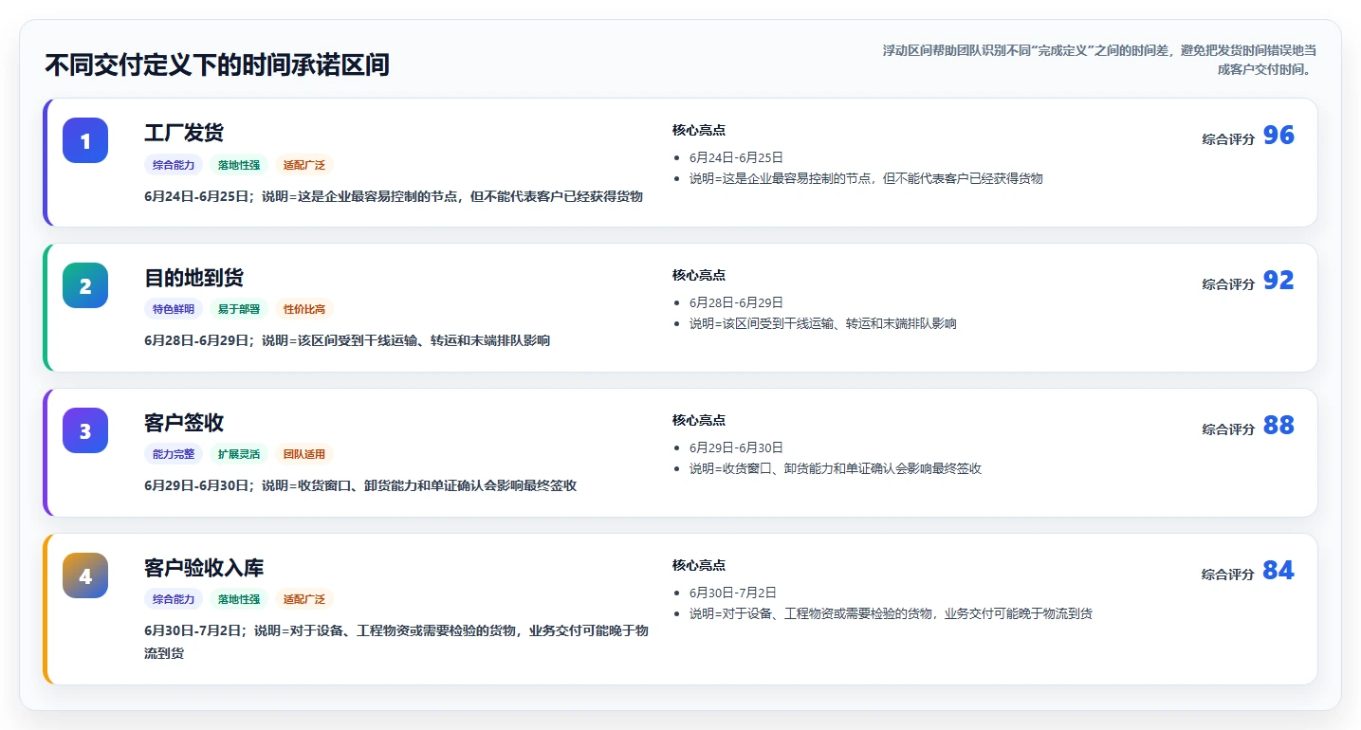Select the 特色鲜明 tag
The width and height of the screenshot is (1361, 730).
pyautogui.click(x=174, y=309)
